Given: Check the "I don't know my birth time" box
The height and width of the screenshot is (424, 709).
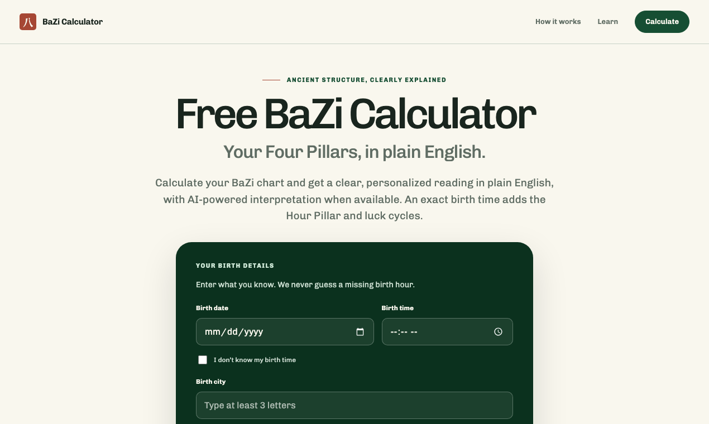Looking at the screenshot, I should 203,360.
